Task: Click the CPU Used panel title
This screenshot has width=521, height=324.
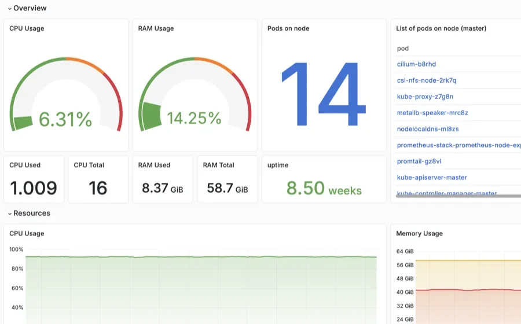Action: tap(24, 165)
